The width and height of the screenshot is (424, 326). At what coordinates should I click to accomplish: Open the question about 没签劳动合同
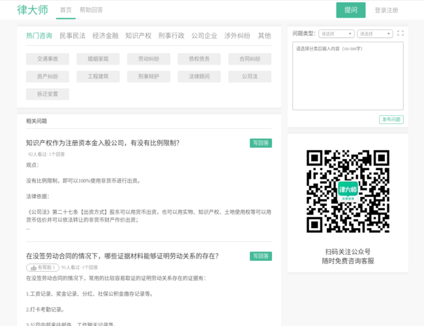point(122,256)
